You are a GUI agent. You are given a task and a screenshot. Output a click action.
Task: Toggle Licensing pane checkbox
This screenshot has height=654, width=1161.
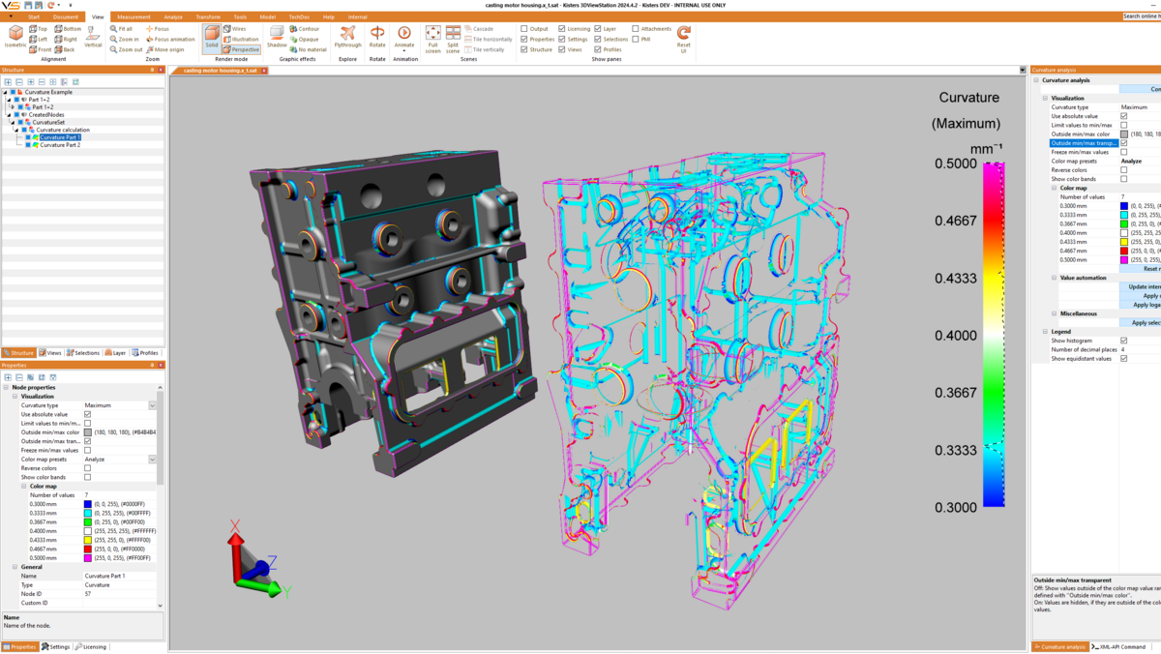[x=562, y=29]
